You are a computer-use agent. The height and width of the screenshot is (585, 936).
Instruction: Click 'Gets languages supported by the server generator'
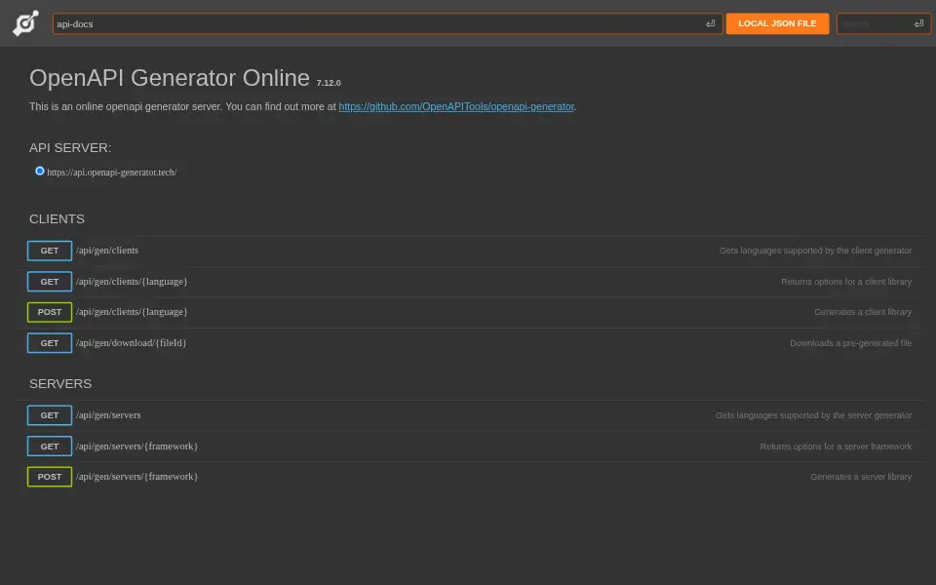point(813,415)
